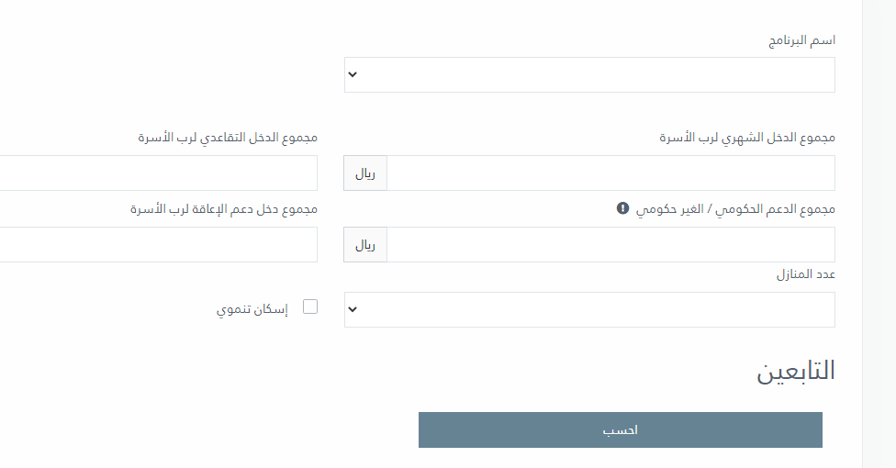Click the chevron arrow of the عدد المنازل select
896x468 pixels.
point(353,309)
